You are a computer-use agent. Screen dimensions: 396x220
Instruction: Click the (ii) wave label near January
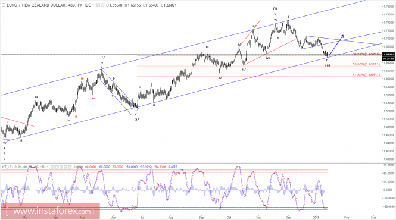pyautogui.click(x=328, y=65)
